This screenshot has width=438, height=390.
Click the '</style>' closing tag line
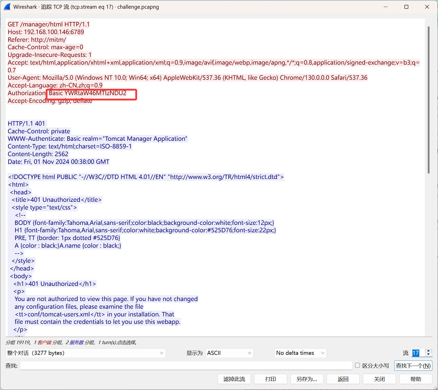(x=23, y=261)
